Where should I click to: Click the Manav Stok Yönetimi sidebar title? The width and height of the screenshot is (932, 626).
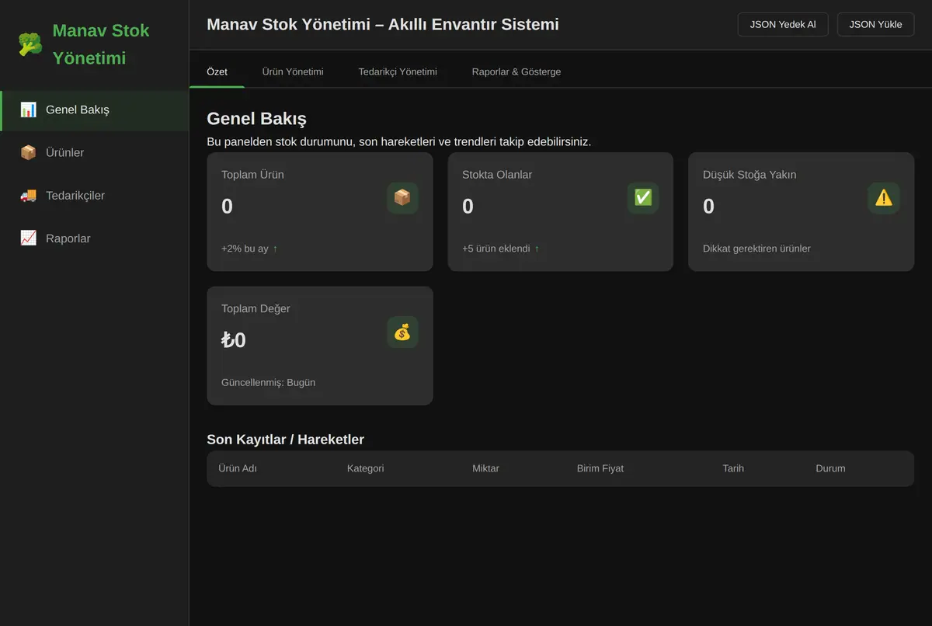click(101, 44)
